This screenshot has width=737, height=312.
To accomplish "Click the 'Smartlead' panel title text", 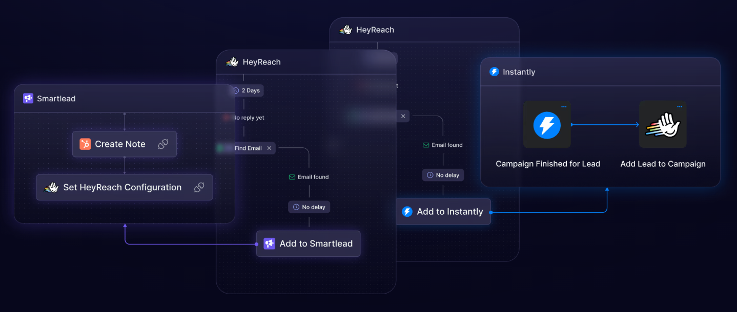I will 56,99.
